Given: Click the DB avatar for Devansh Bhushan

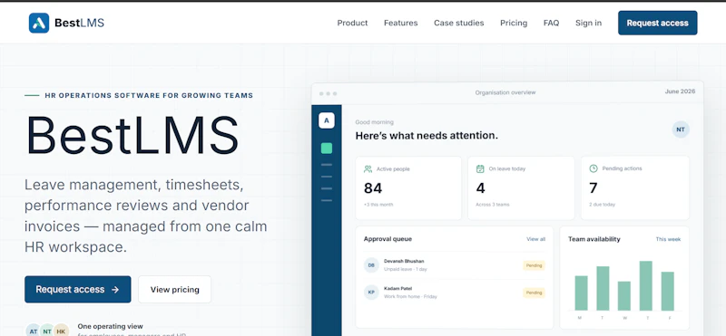Looking at the screenshot, I should click(x=371, y=265).
